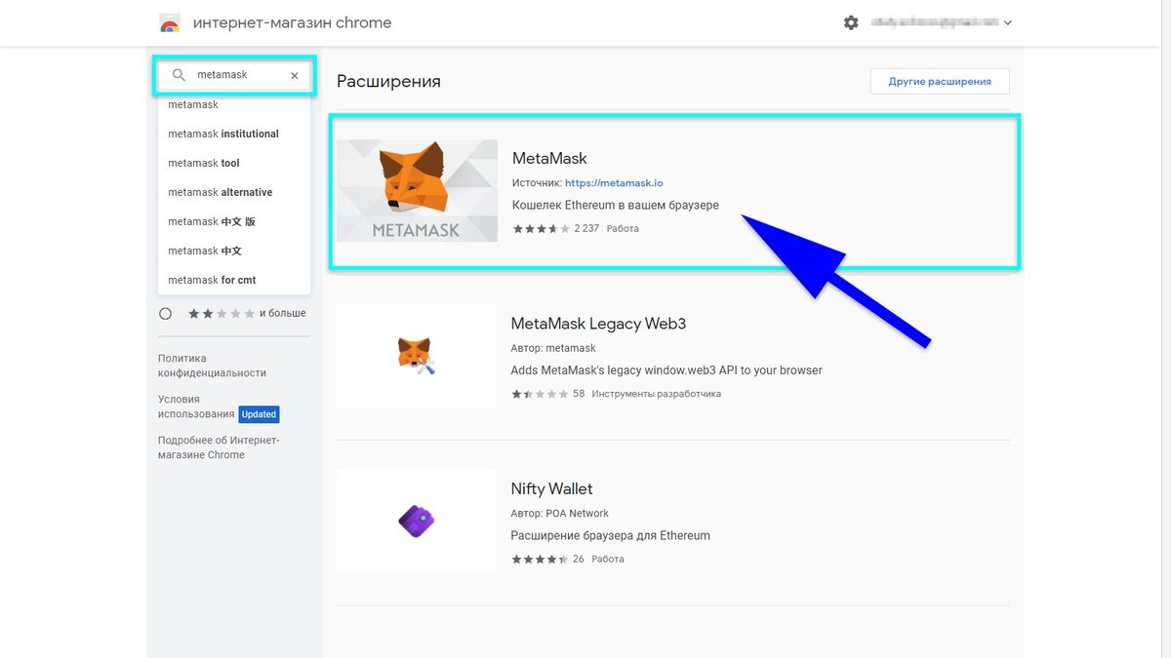Viewport: 1171px width, 658px height.
Task: Clear the metamask search with the X
Action: (x=295, y=75)
